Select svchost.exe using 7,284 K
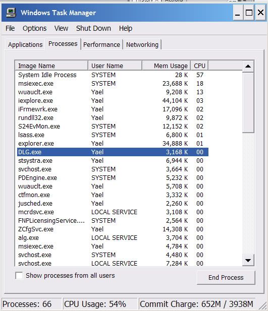Image resolution: width=268 pixels, height=311 pixels. tap(113, 263)
